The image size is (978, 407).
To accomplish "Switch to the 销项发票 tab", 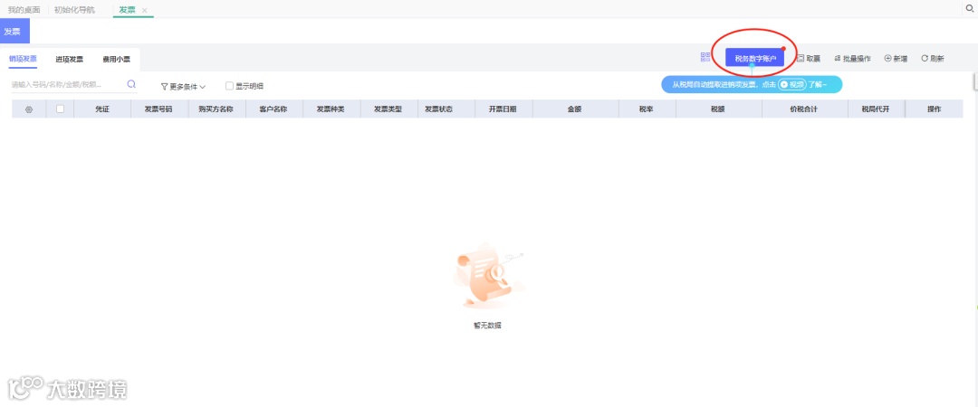I will pos(23,59).
